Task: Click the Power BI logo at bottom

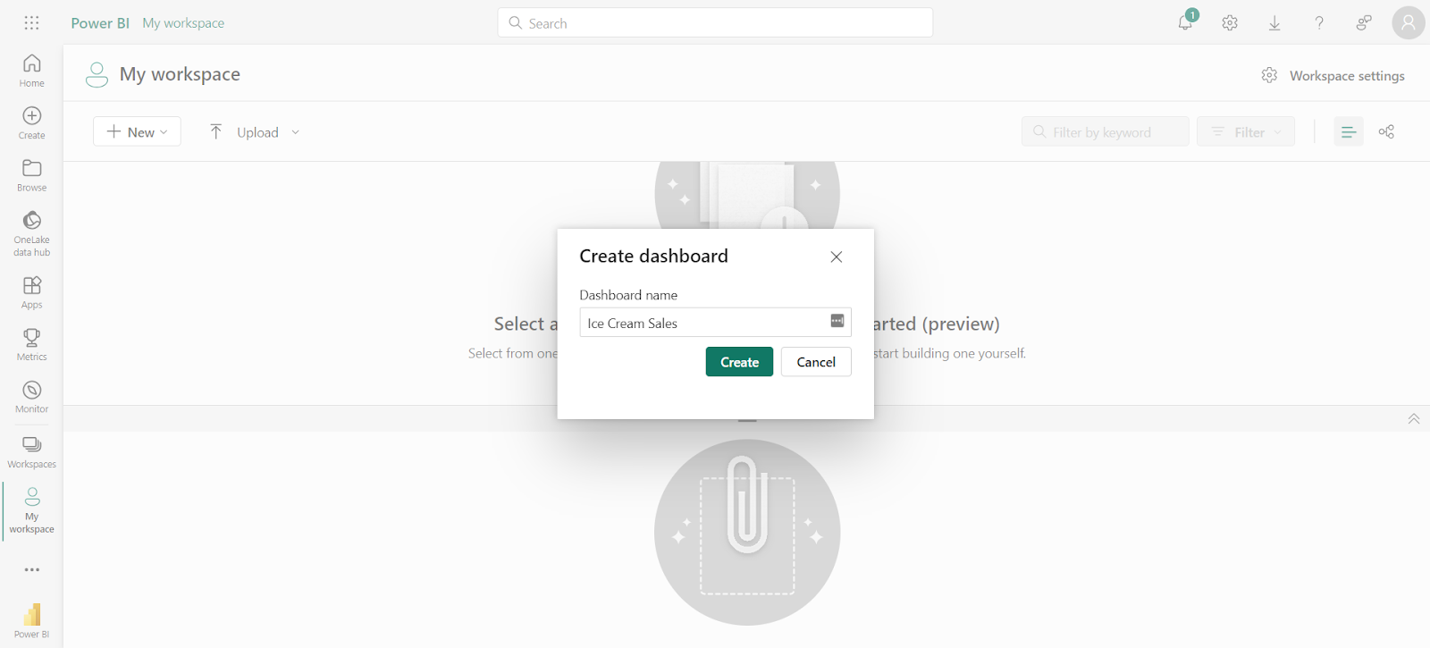Action: tap(31, 620)
